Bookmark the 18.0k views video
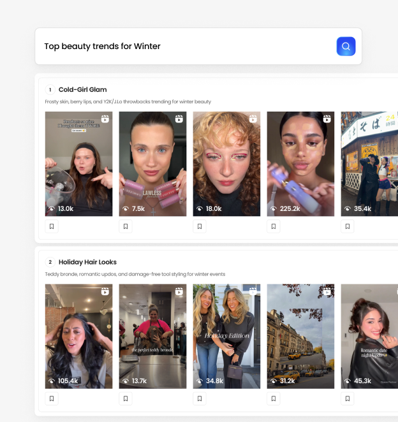The image size is (398, 422). coord(200,226)
